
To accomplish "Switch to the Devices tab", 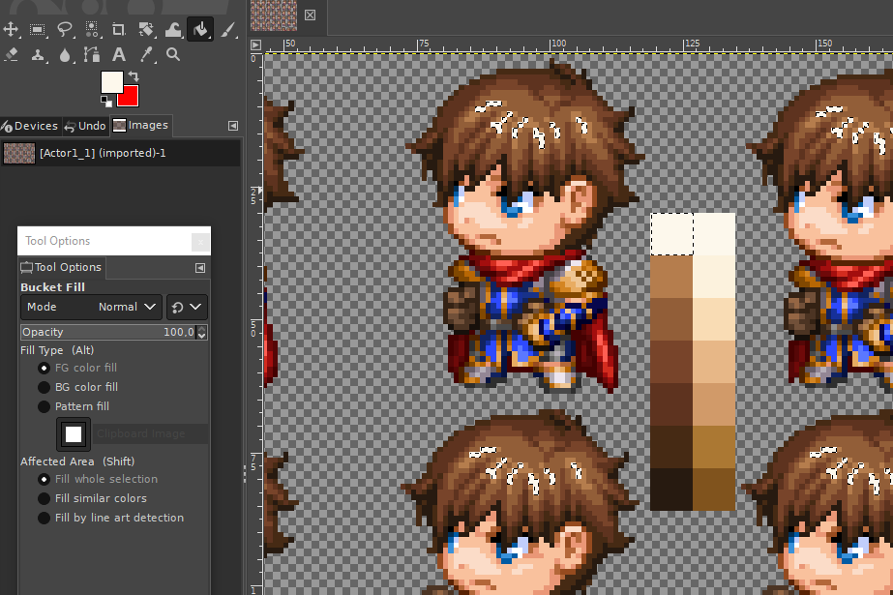I will point(30,126).
